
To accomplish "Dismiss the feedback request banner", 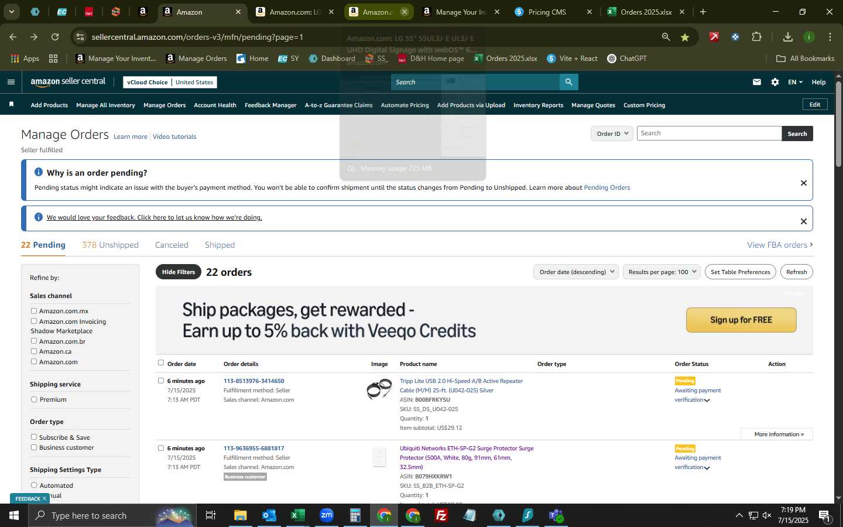I will point(804,221).
